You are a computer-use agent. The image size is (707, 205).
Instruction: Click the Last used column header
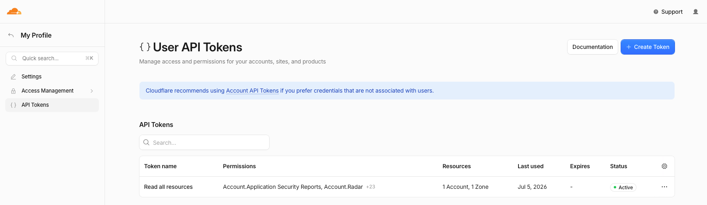(x=530, y=166)
